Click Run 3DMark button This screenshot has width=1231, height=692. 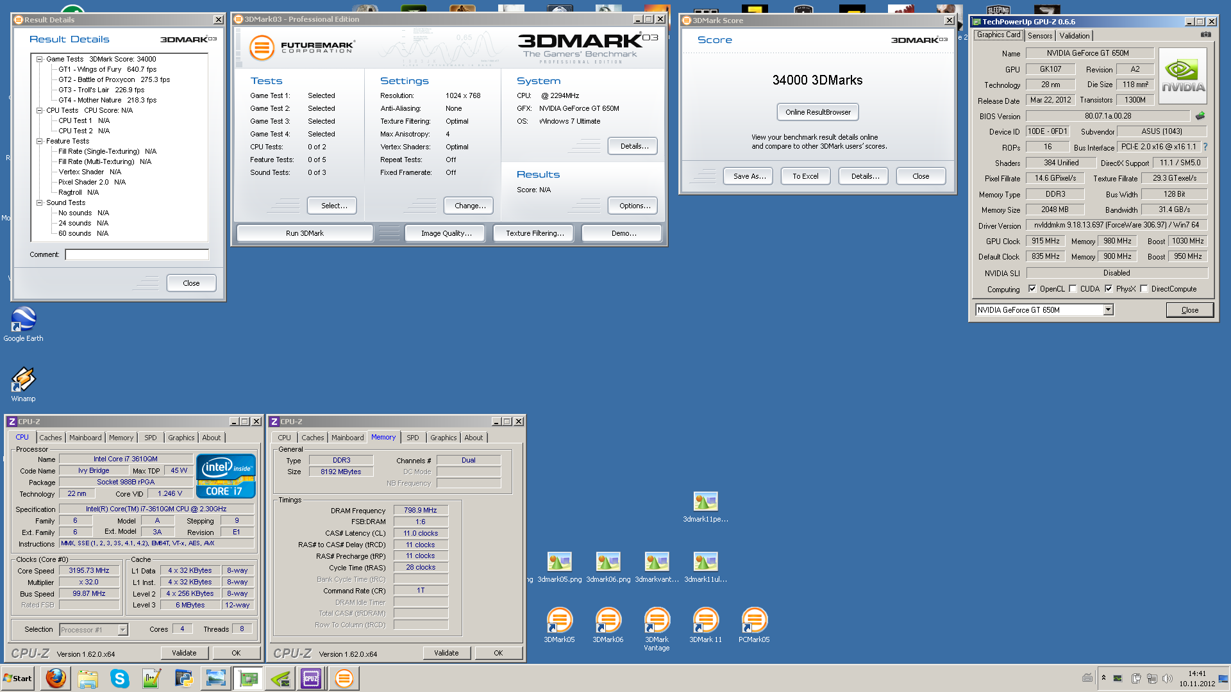(x=305, y=233)
